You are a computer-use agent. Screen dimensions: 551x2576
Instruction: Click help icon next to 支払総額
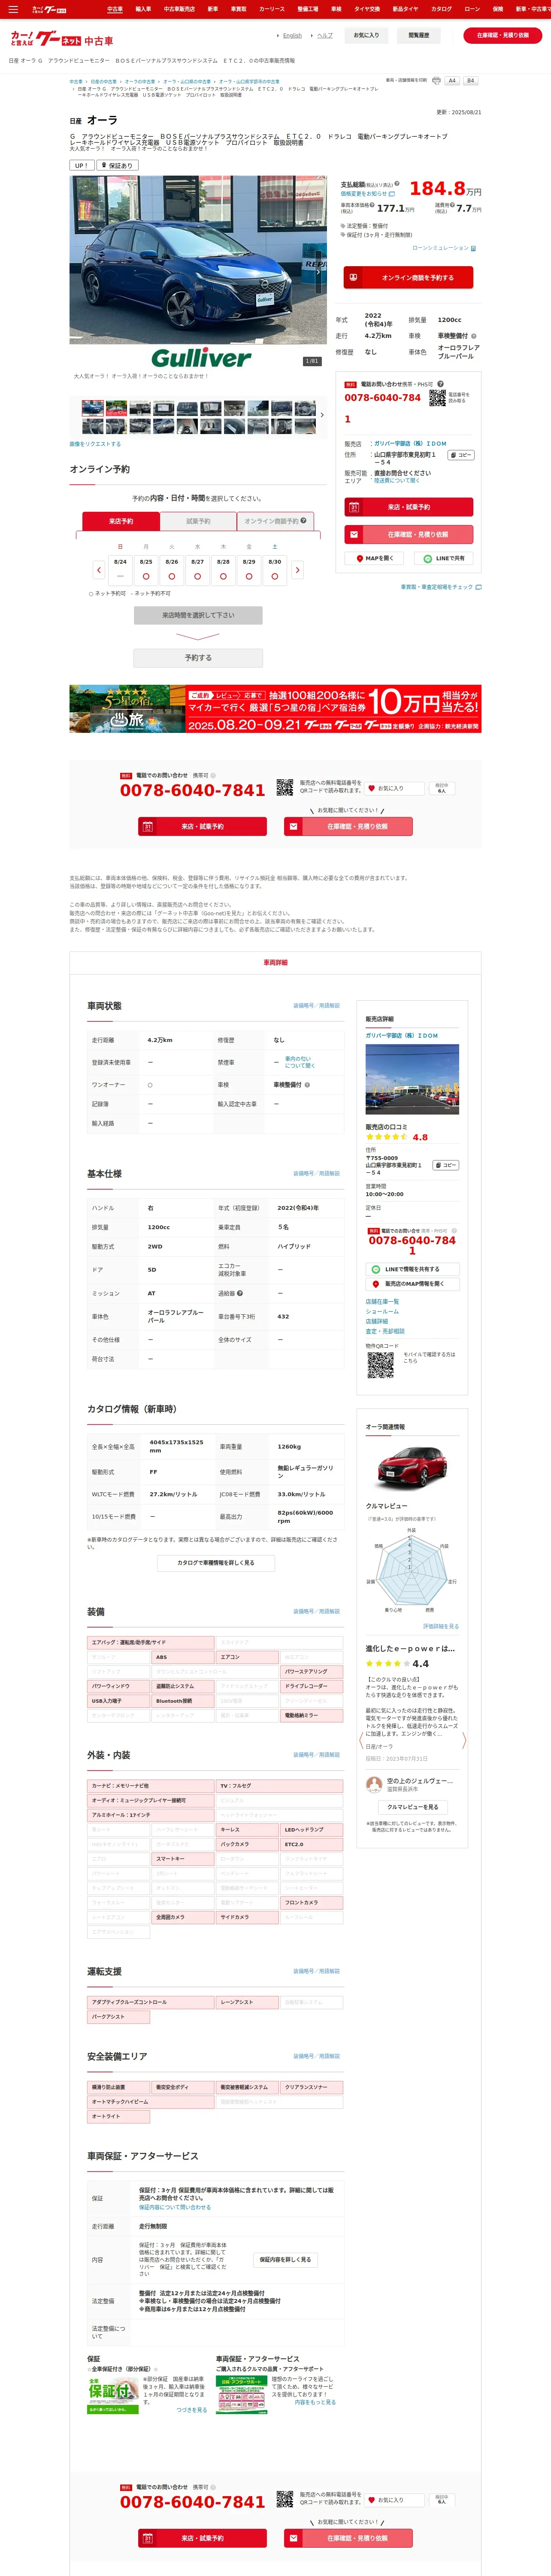[x=397, y=184]
